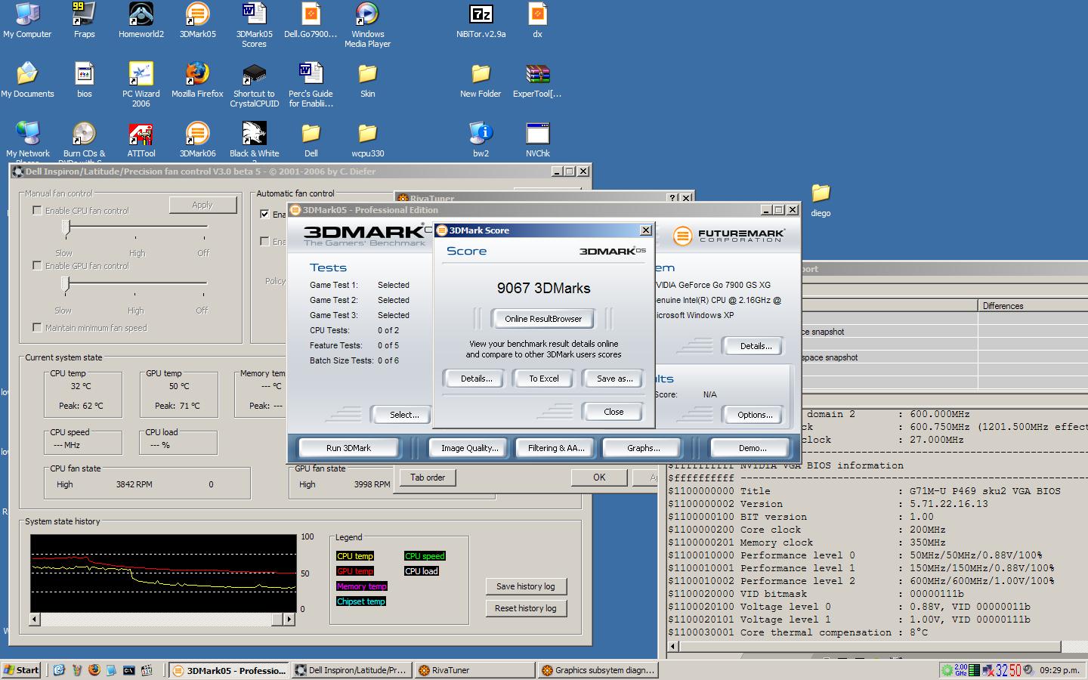Click the volume speaker tray icon
The height and width of the screenshot is (680, 1088).
coord(1028,670)
